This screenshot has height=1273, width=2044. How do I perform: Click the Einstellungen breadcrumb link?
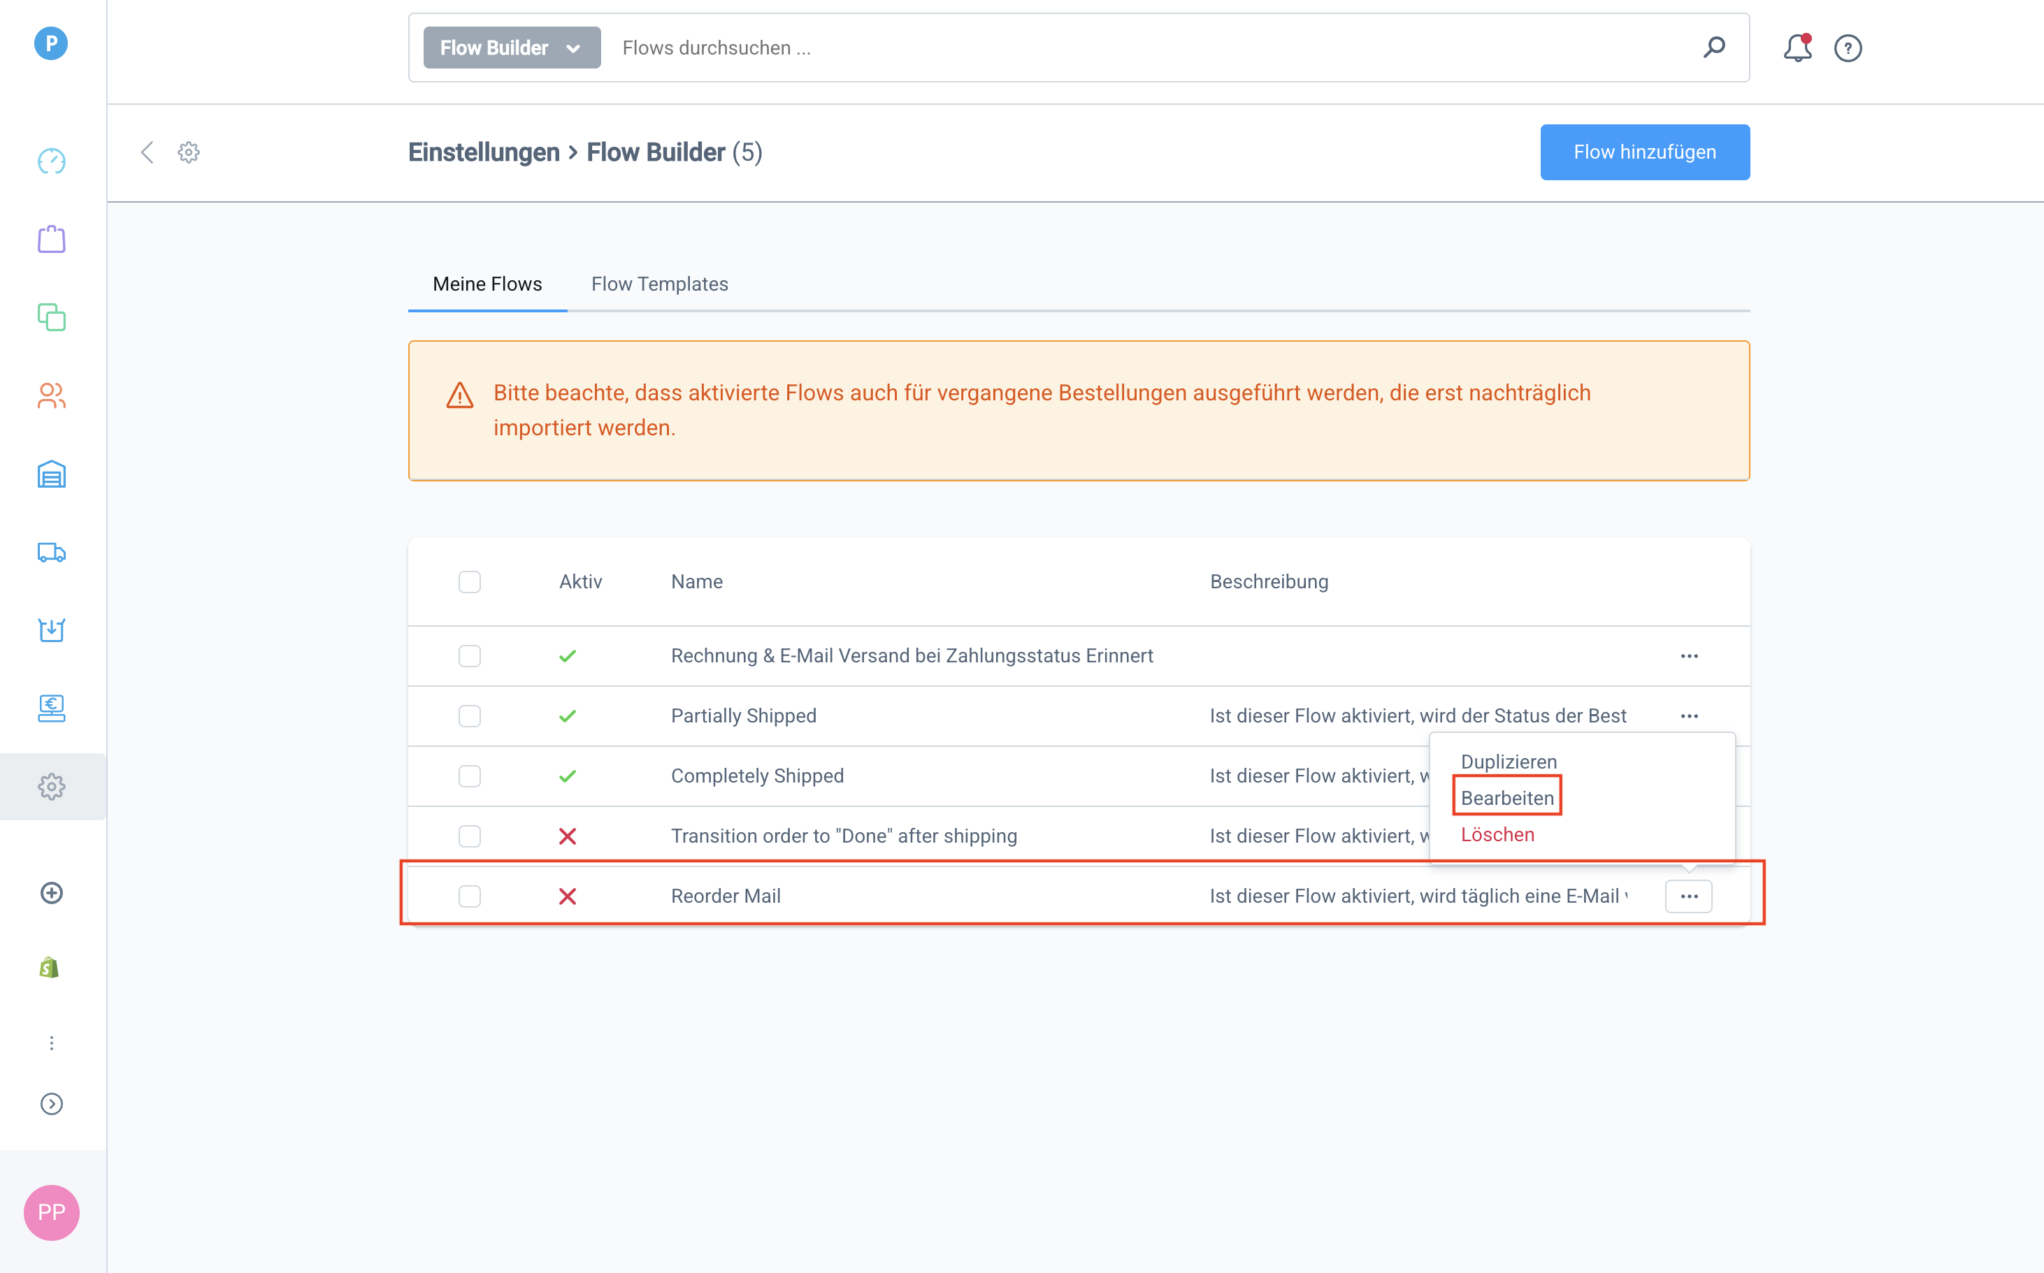(x=484, y=152)
